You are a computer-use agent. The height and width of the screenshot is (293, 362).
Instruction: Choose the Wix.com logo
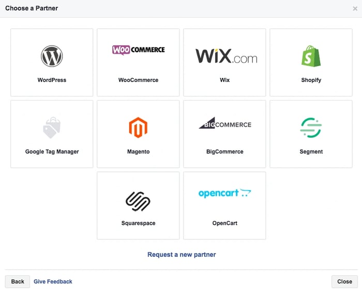click(x=224, y=56)
